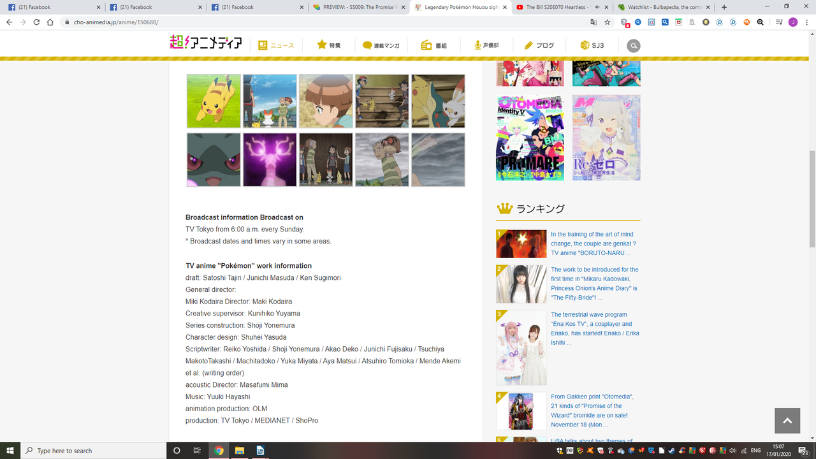Viewport: 816px width, 459px height.
Task: Go back to the previous page
Action: coord(9,22)
